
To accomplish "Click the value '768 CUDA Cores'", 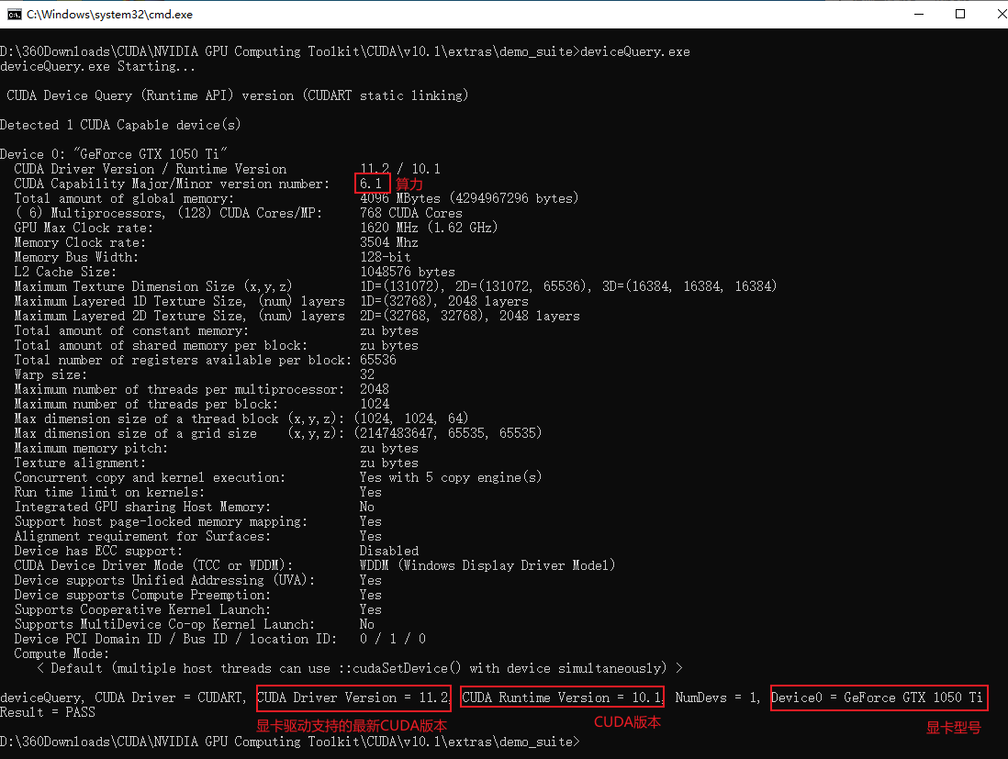I will click(410, 213).
